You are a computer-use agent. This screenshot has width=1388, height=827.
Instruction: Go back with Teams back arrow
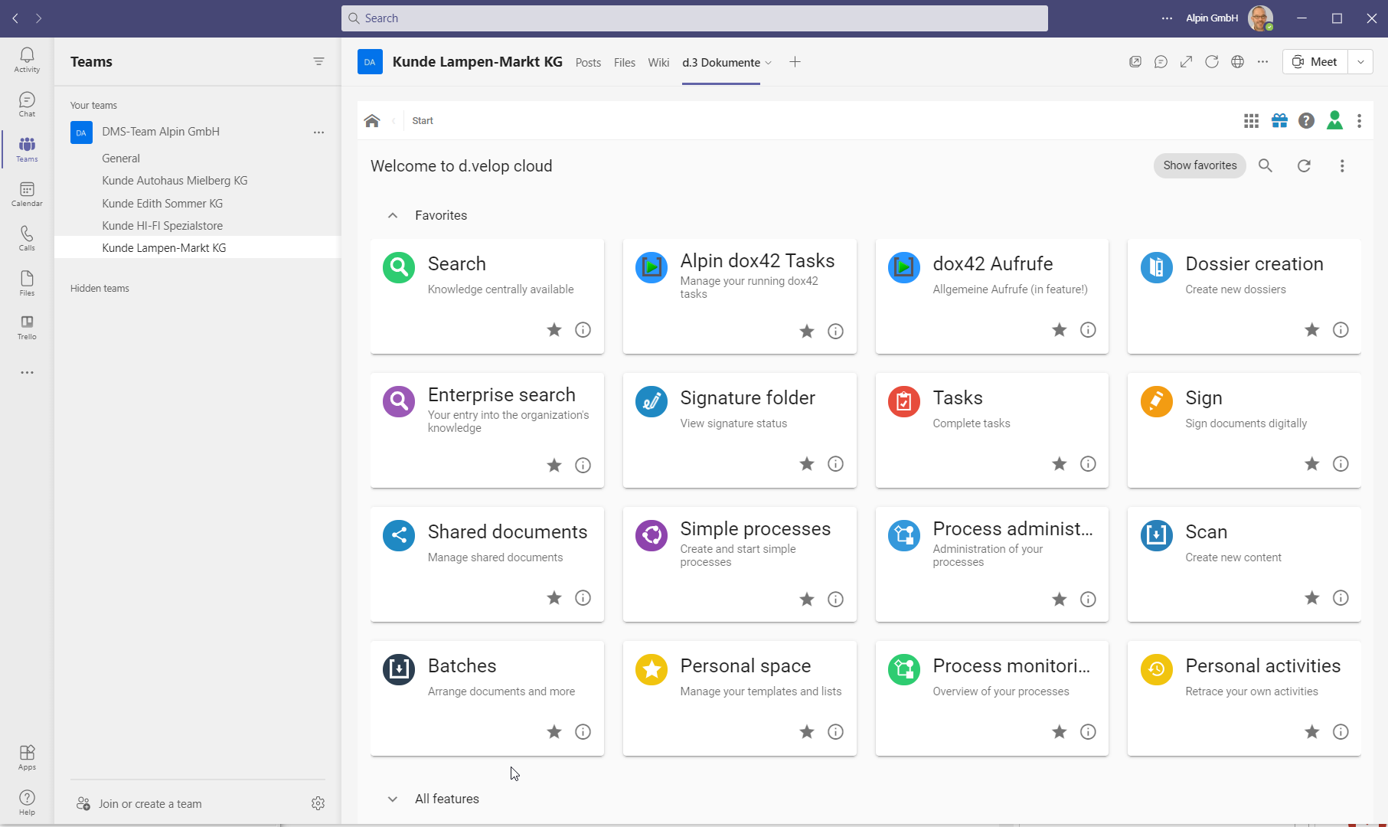point(15,18)
